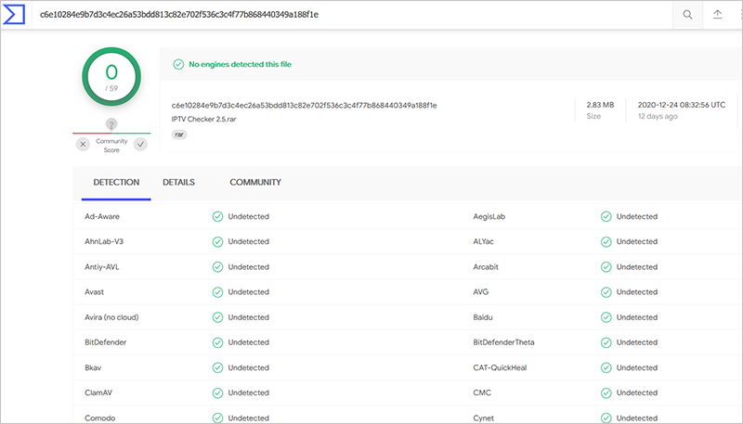Click the magnifying glass search icon
The height and width of the screenshot is (424, 743).
(687, 15)
